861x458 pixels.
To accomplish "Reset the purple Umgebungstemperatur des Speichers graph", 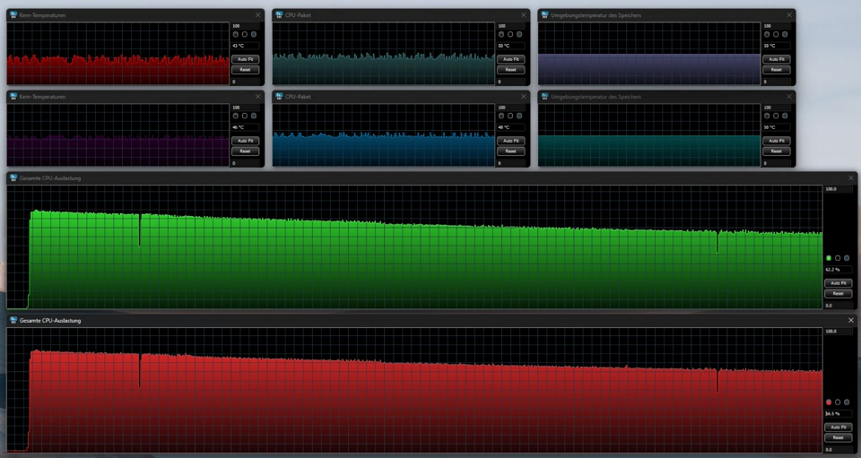I will [x=777, y=70].
